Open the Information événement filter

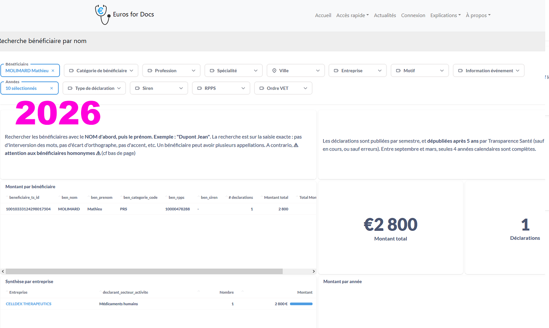click(x=489, y=71)
